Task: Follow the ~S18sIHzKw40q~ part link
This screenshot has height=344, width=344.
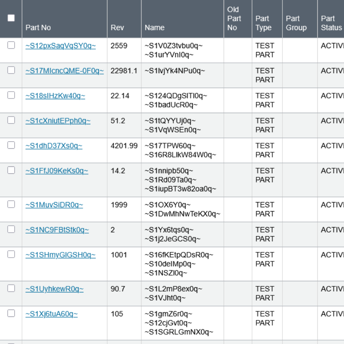Action: [55, 96]
